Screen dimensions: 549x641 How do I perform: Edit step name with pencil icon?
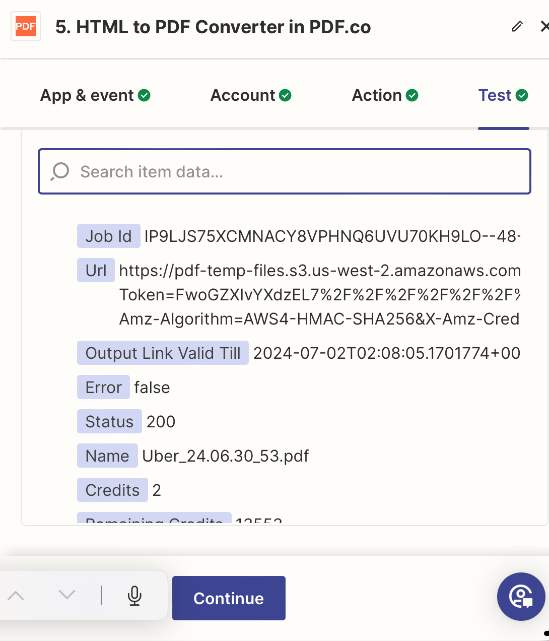[x=517, y=26]
